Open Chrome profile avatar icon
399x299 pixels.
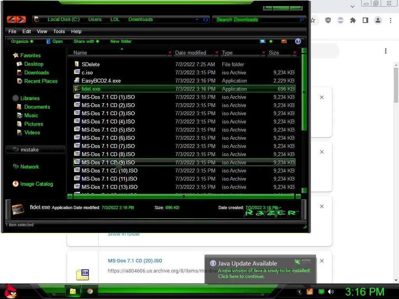[378, 20]
